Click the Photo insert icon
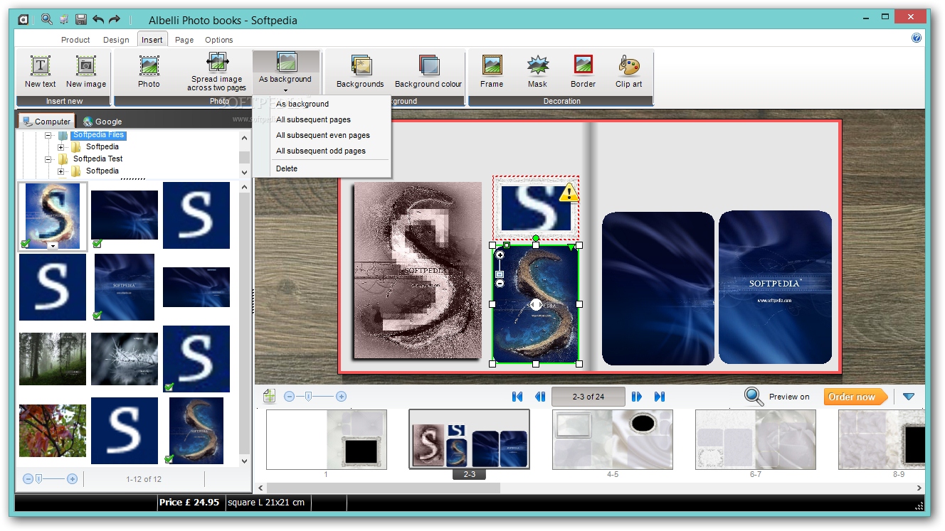The image size is (945, 531). (x=149, y=65)
